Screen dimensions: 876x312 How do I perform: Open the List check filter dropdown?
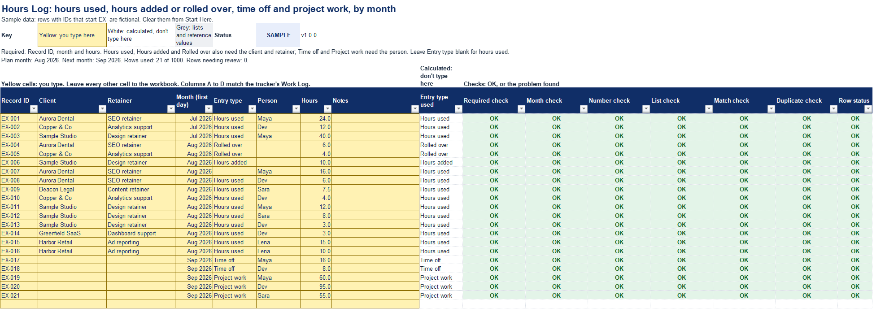[x=709, y=109]
